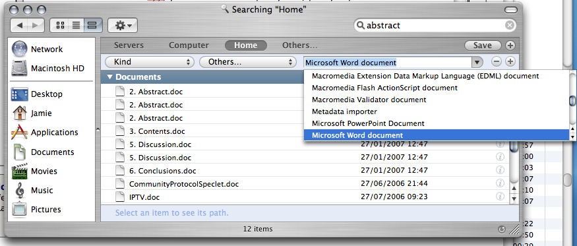The height and width of the screenshot is (246, 577).
Task: Click the date 27/07/2006 09:23
Action: 394,197
